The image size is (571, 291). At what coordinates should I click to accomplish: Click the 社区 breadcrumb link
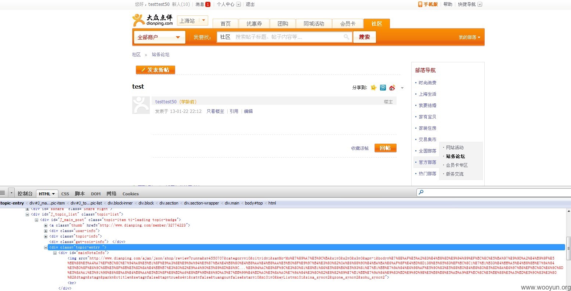click(x=136, y=55)
